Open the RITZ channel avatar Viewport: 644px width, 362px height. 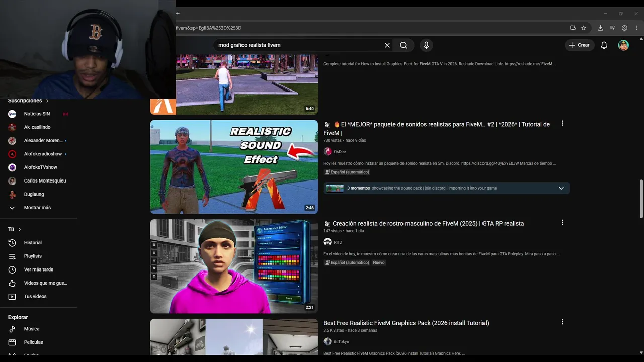(328, 242)
